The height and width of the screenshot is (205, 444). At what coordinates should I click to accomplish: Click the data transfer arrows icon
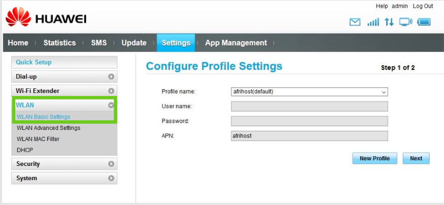pyautogui.click(x=389, y=22)
